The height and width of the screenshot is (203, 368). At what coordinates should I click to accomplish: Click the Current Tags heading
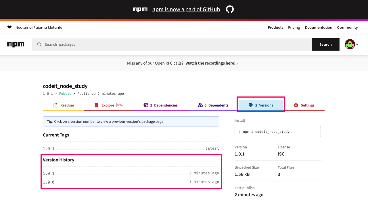[56, 135]
